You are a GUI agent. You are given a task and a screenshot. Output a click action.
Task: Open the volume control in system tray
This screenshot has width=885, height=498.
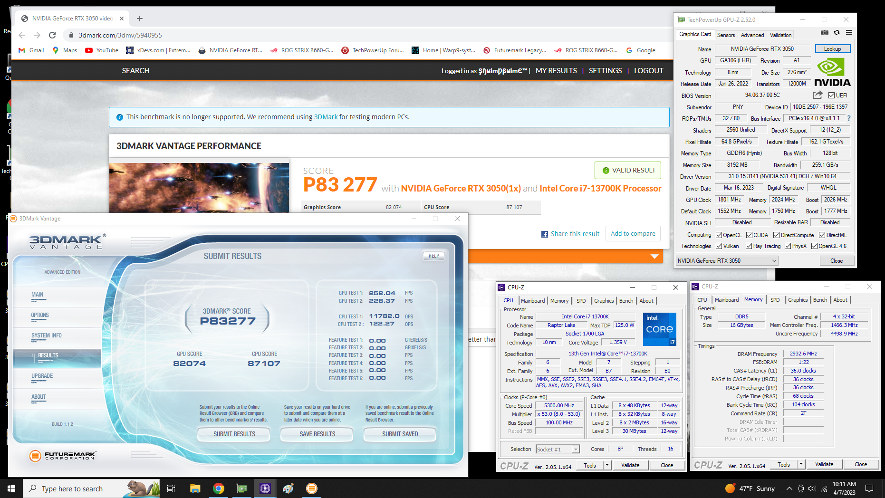click(811, 488)
